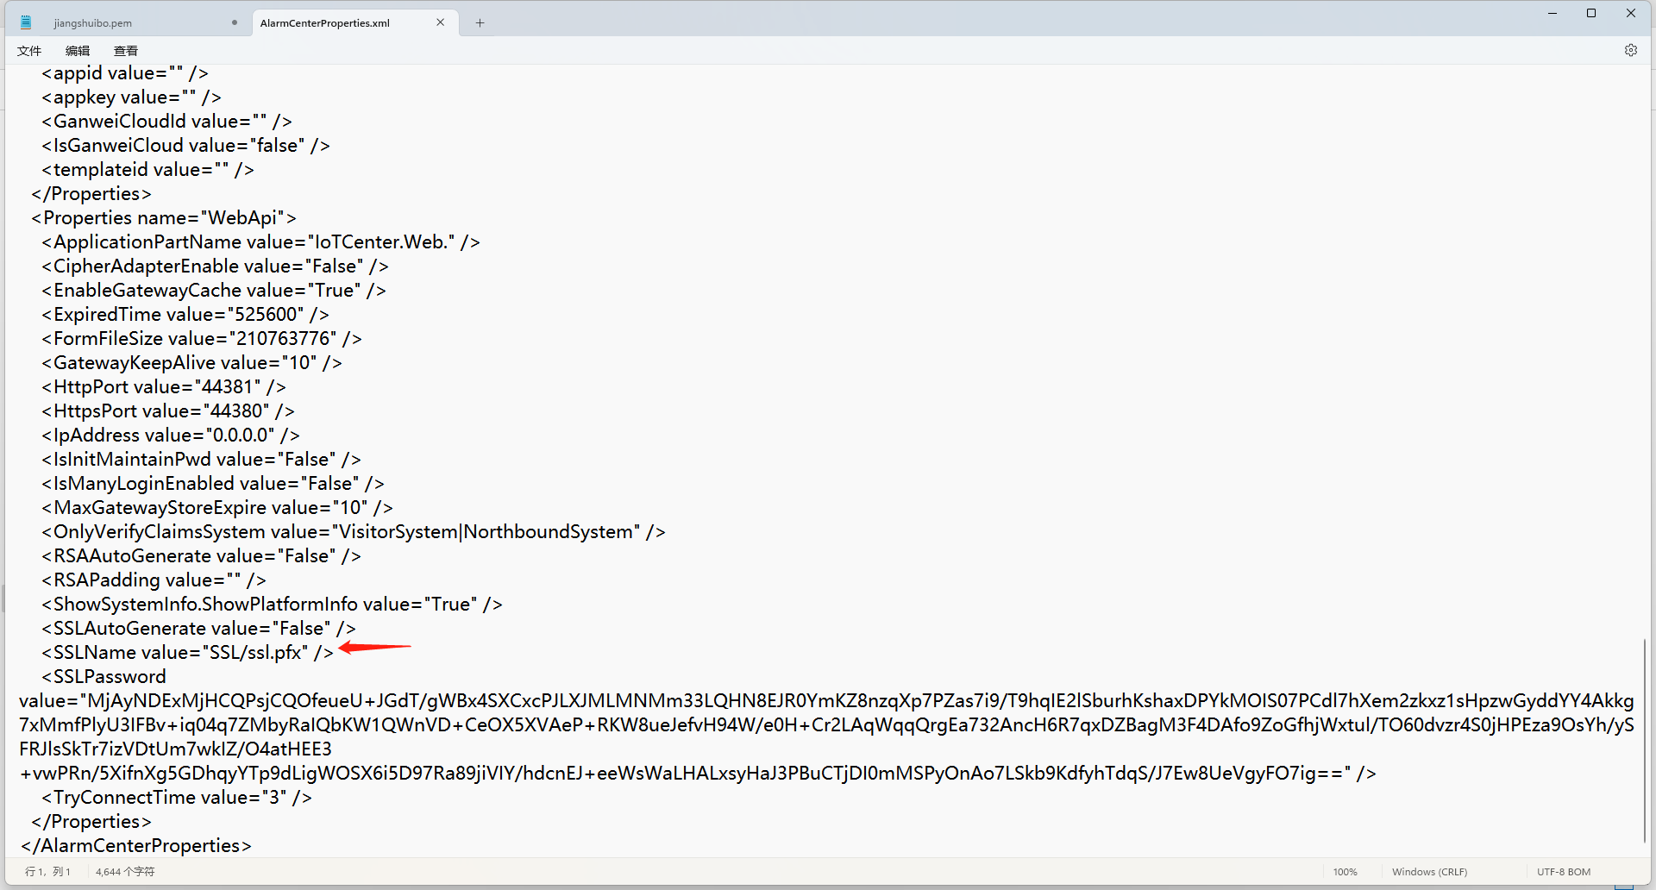Click the IsGanweiCloud value="false" line
This screenshot has height=890, width=1656.
tap(185, 146)
